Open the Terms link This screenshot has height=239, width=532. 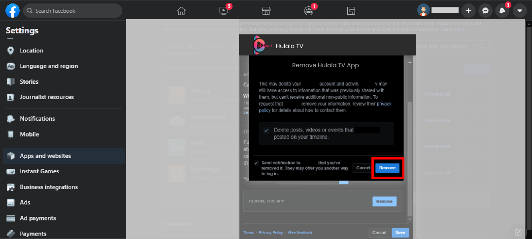248,233
